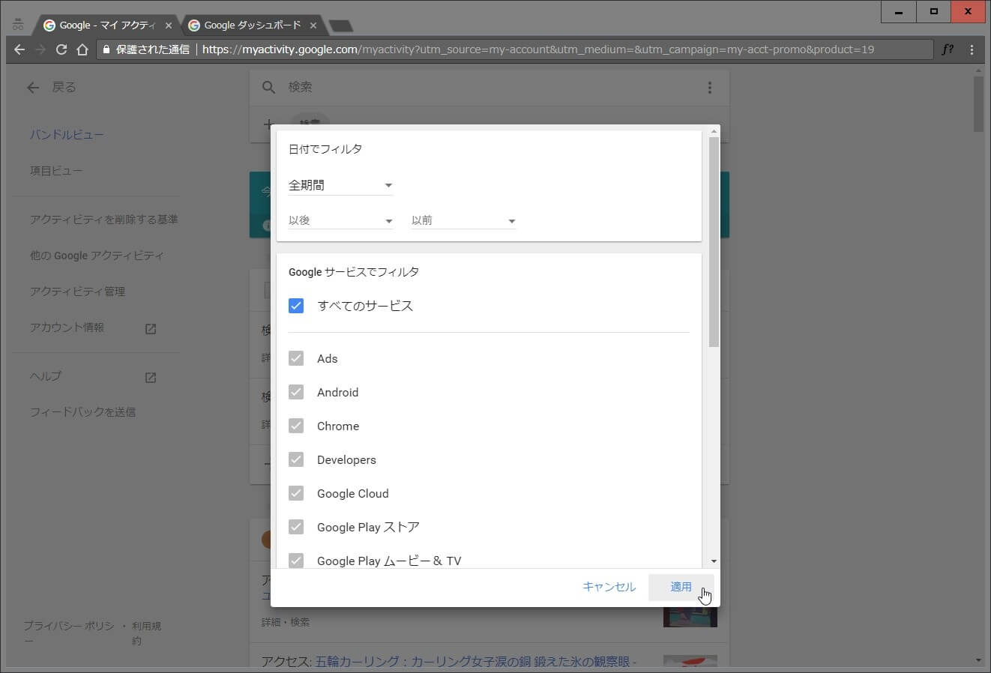Open Chrome's three-dot menu
Screen dimensions: 991x673
pos(972,49)
